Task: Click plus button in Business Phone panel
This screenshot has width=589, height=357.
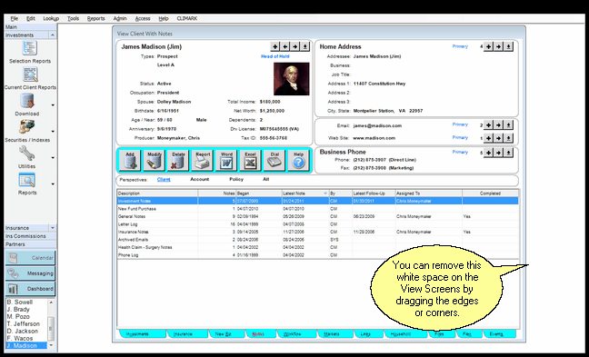Action: pos(488,153)
